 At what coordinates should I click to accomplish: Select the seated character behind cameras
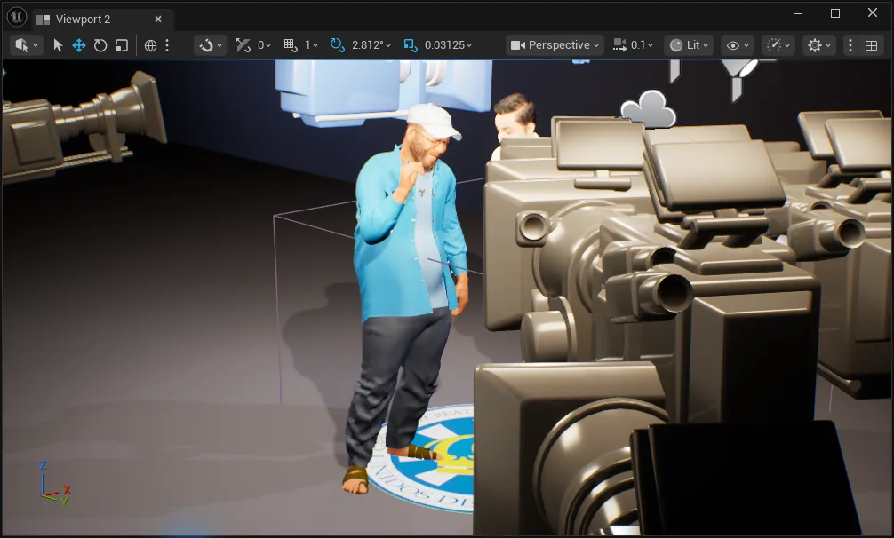[x=515, y=120]
